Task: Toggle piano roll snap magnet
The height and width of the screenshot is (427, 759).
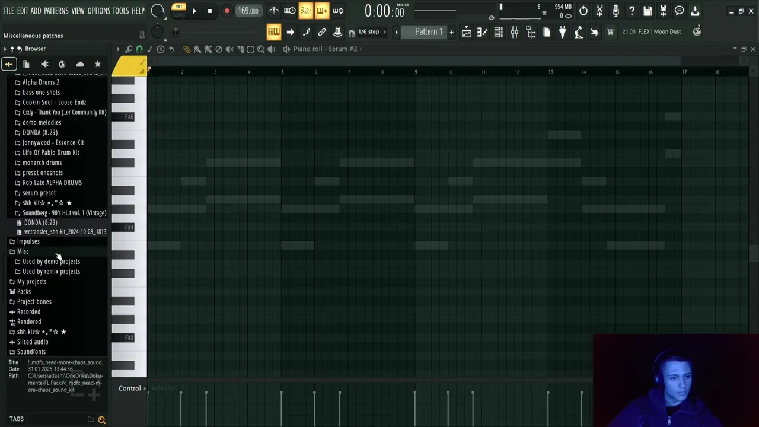Action: 139,49
